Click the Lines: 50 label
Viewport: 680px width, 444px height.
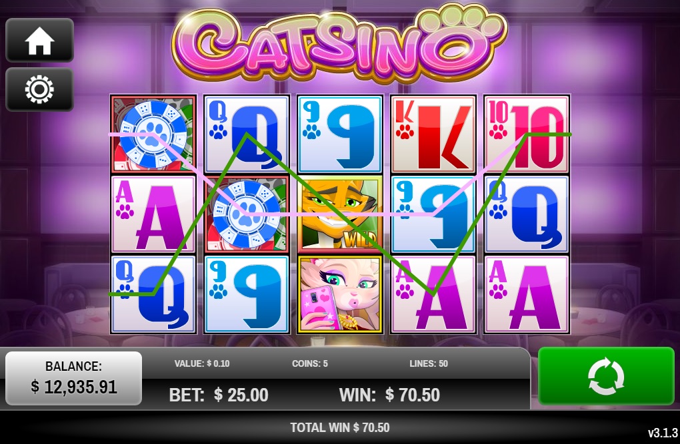coord(429,363)
